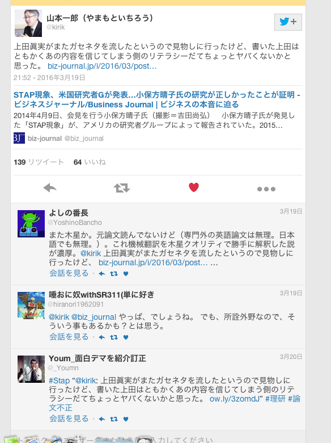Click the frog avatar of よしの番長

[x=31, y=223]
